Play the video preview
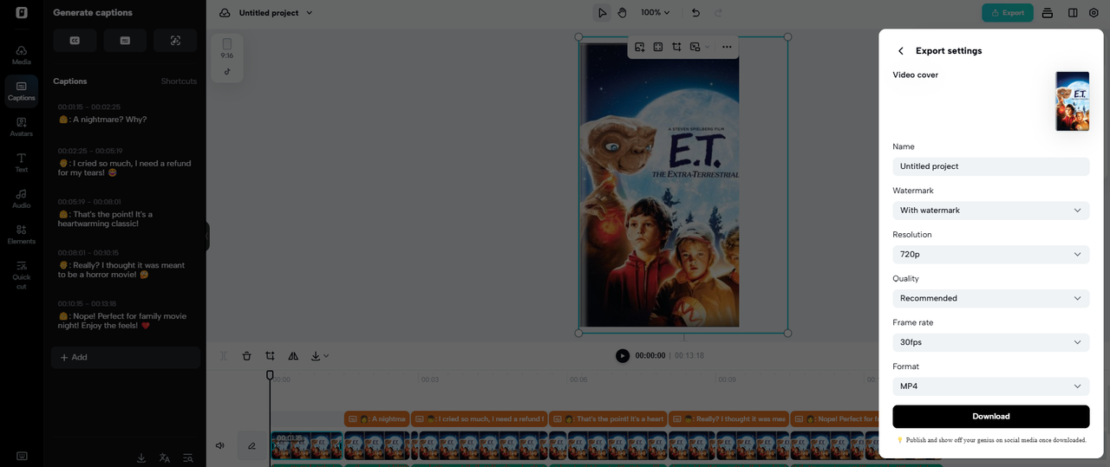 click(x=622, y=356)
